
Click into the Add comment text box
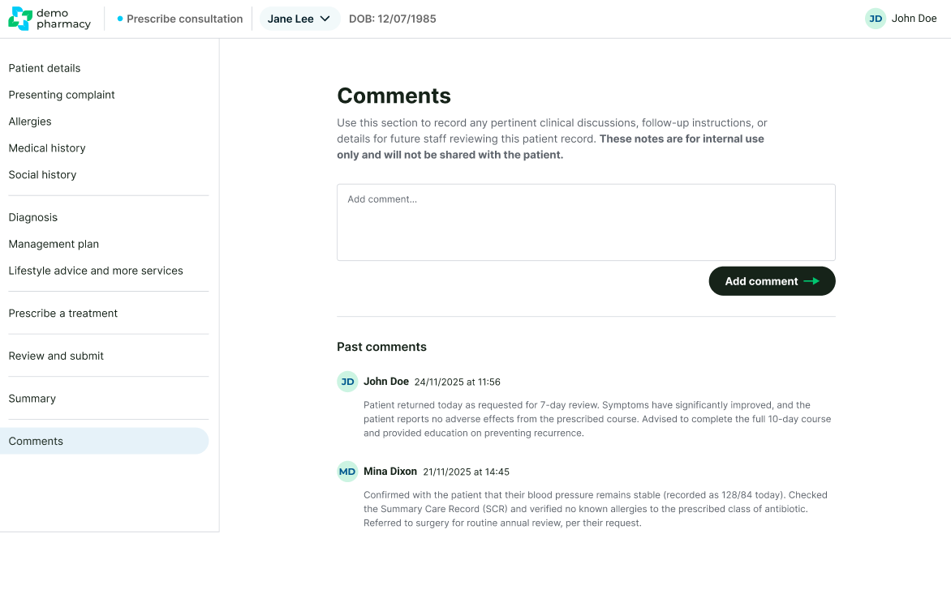(x=585, y=222)
